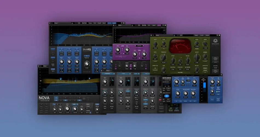Open settings gear in blue SlickEQ toolbar
Screen dimensions: 260x137
pyautogui.click(x=124, y=23)
